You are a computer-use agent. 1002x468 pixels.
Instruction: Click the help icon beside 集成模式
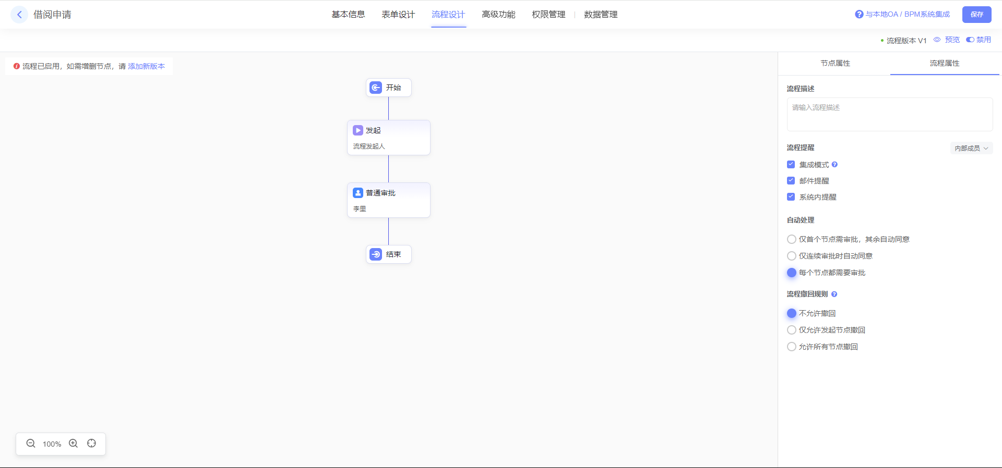[834, 165]
